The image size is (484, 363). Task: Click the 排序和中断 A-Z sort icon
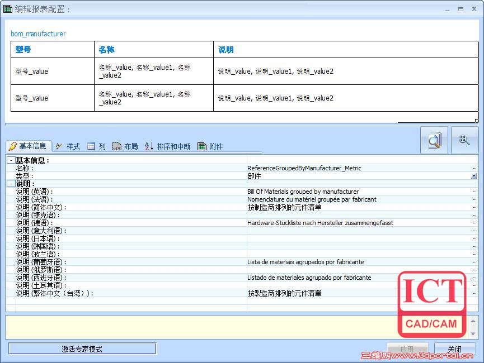pyautogui.click(x=149, y=146)
